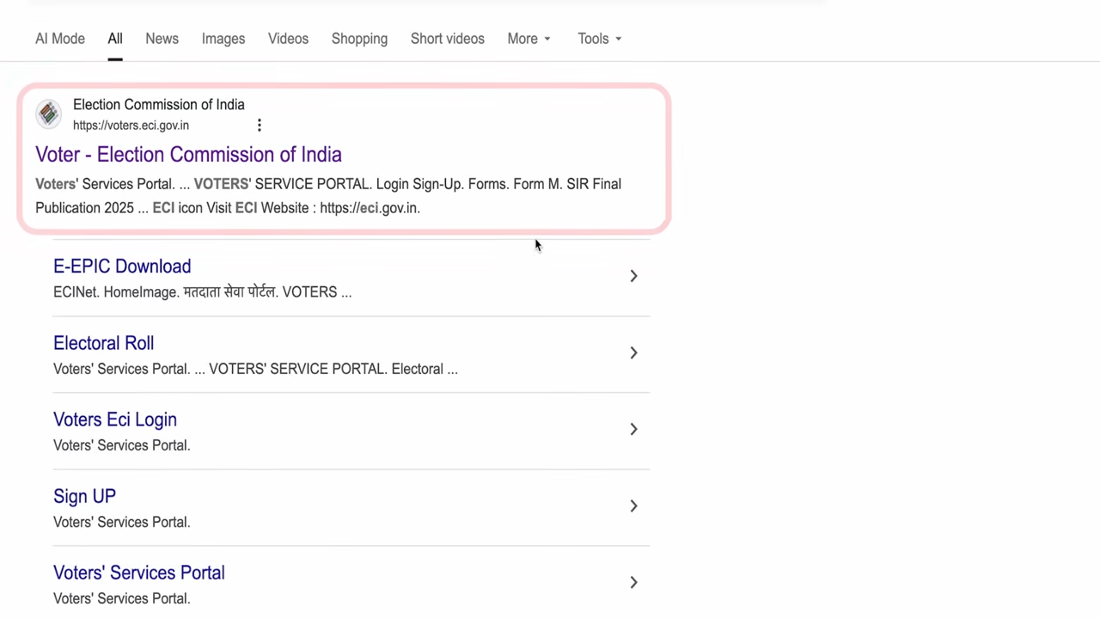Click the Voter - Election Commission of India result title
The width and height of the screenshot is (1100, 619).
(x=188, y=155)
